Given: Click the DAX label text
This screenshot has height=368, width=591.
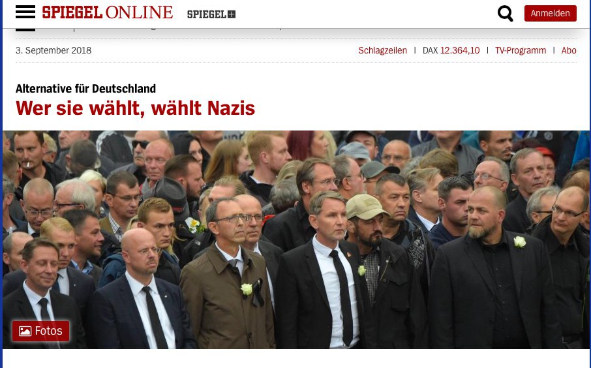Looking at the screenshot, I should pyautogui.click(x=430, y=50).
